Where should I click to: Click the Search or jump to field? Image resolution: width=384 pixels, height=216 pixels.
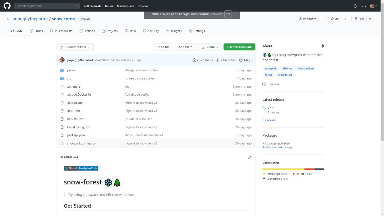pos(47,6)
